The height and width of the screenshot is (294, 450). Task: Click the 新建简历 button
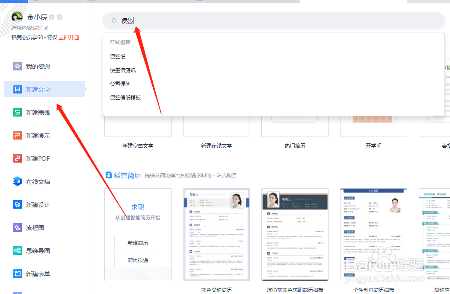click(x=138, y=242)
